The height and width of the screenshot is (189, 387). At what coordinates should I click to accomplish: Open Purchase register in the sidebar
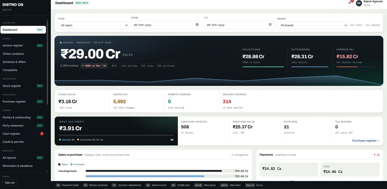click(23, 102)
